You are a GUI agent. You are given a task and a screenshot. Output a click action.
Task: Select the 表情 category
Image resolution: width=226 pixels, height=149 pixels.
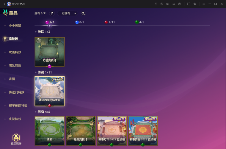[12, 79]
